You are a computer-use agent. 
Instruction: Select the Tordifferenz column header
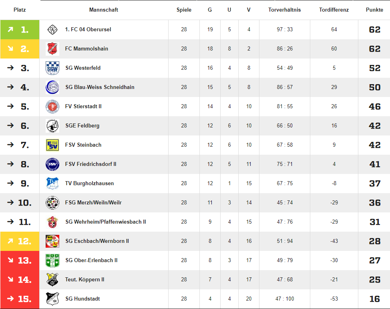pos(334,10)
